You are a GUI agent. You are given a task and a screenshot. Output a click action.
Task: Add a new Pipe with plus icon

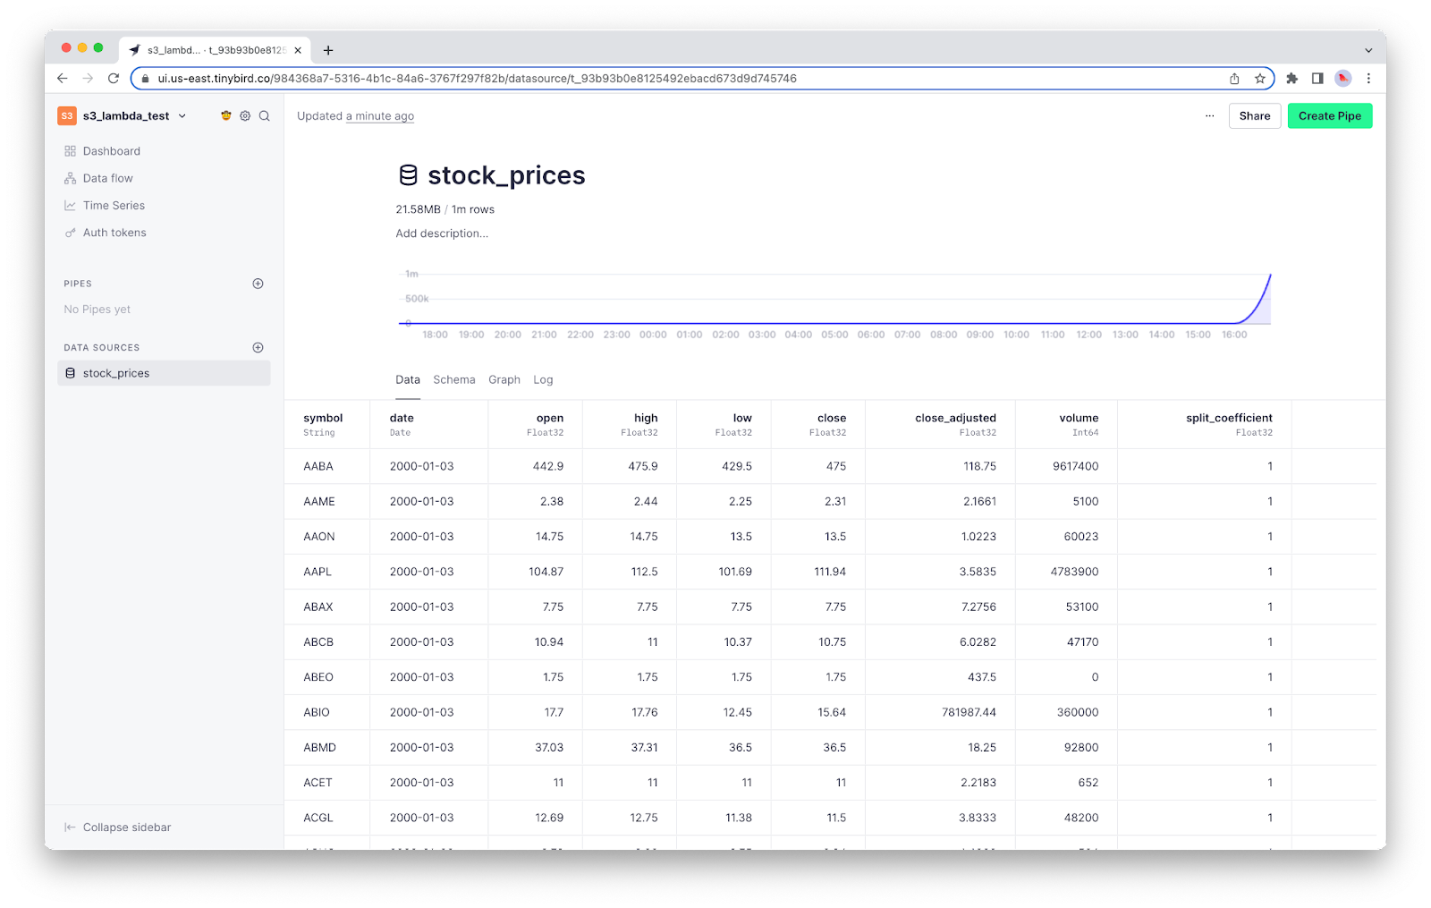(x=258, y=284)
